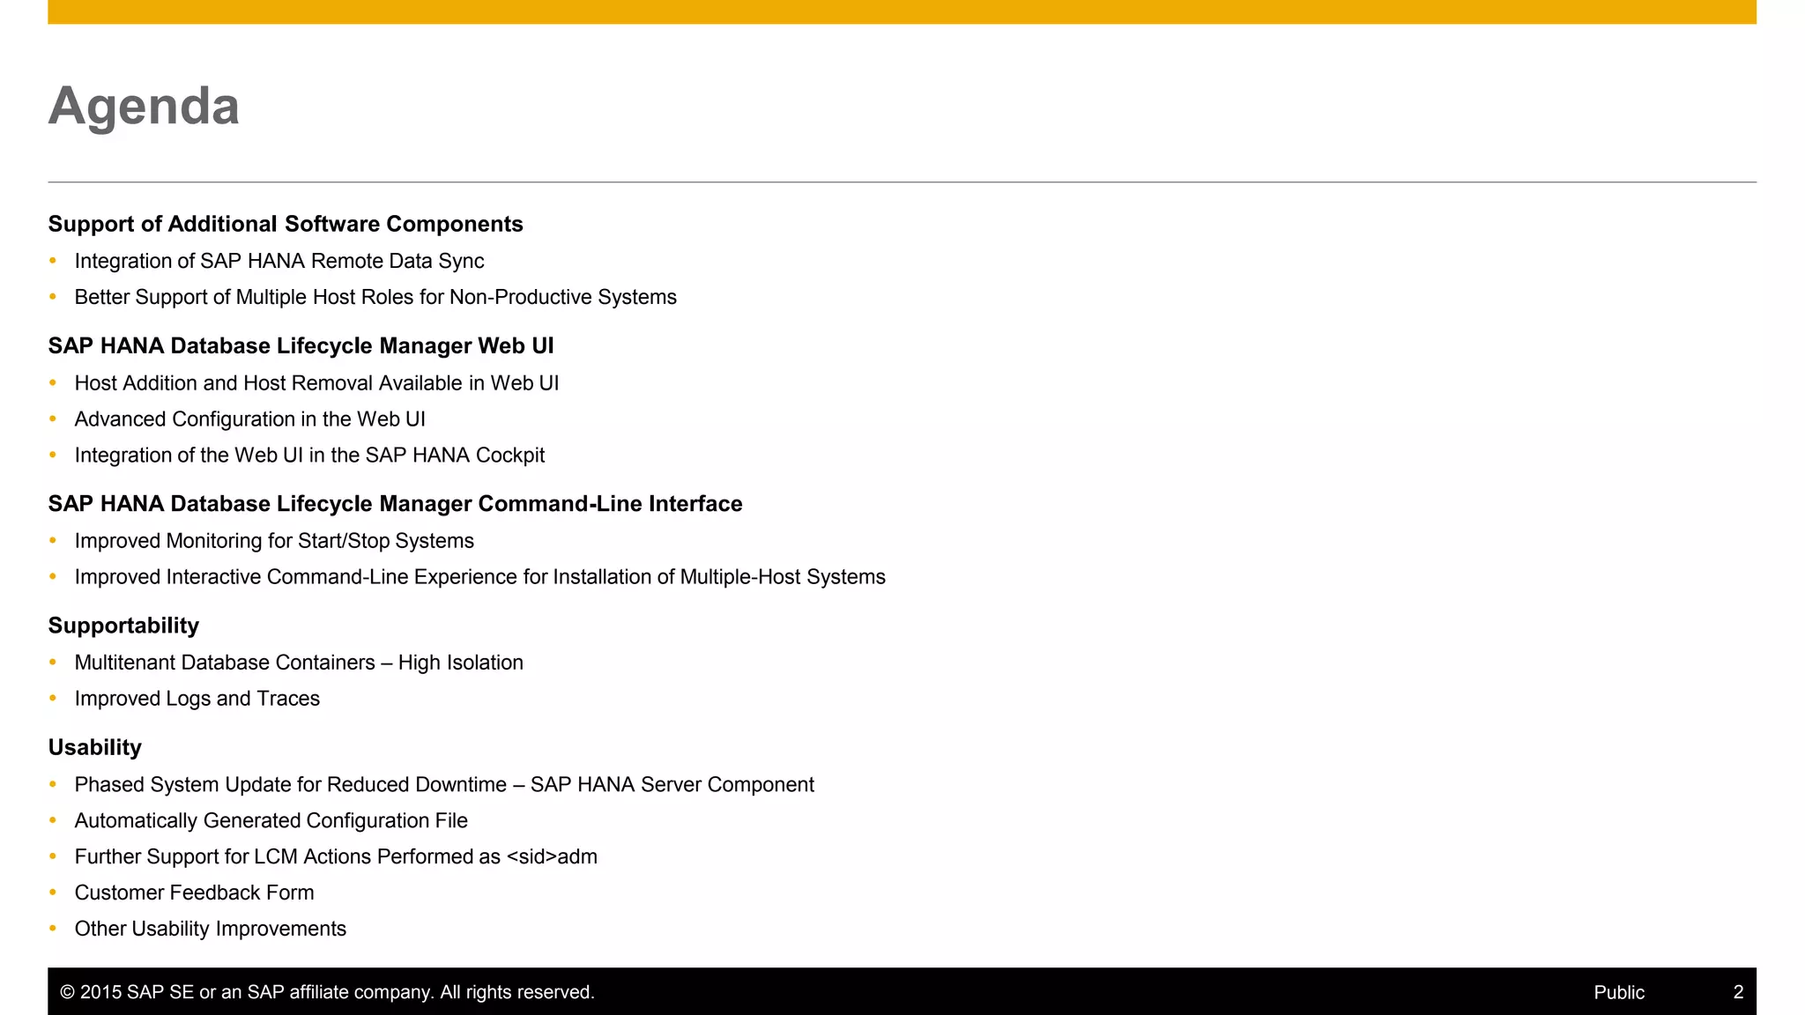Image resolution: width=1805 pixels, height=1015 pixels.
Task: Select SAP HANA Database Lifecycle Manager Web UI heading
Action: tap(301, 345)
